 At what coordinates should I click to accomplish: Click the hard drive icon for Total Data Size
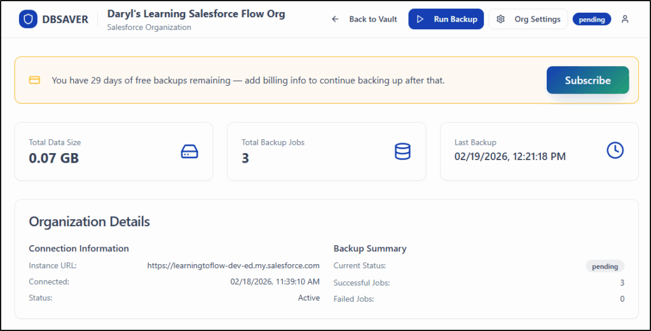tap(189, 151)
